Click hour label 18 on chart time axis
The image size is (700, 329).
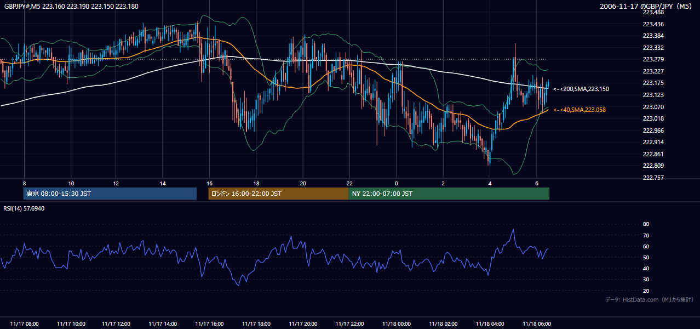pyautogui.click(x=256, y=183)
